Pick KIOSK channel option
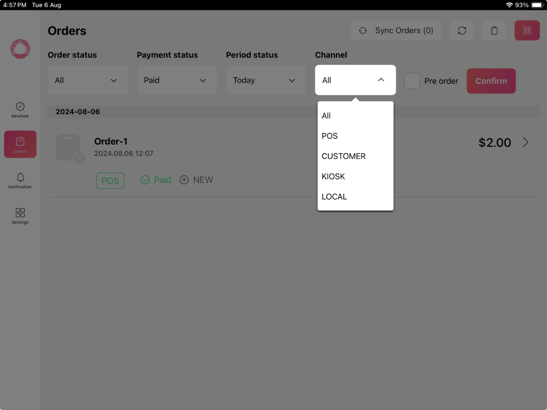This screenshot has height=410, width=547. [333, 177]
